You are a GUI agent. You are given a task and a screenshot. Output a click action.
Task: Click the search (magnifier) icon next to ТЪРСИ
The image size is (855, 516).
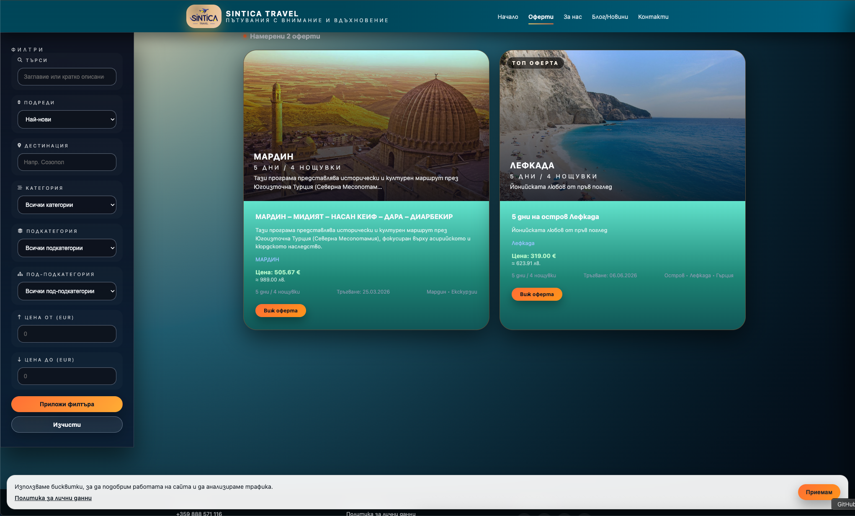pos(20,59)
